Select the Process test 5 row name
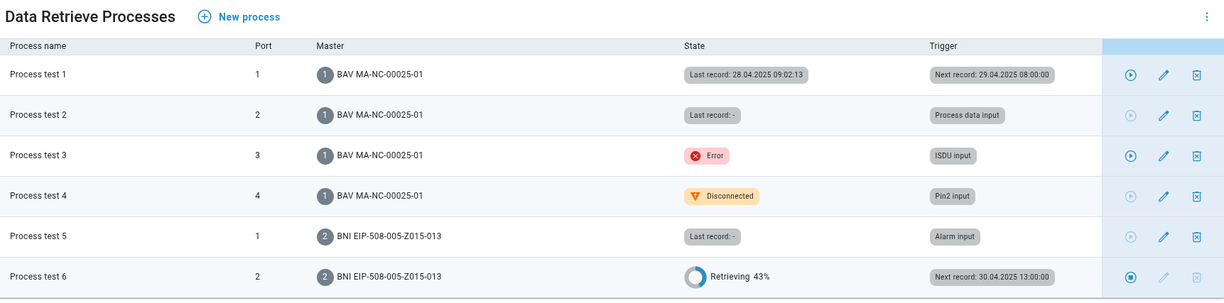Screen dimensions: 1224x303 38,236
